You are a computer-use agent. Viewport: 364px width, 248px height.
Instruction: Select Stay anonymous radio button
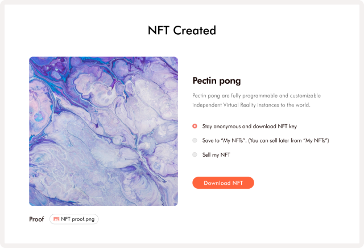pos(195,126)
